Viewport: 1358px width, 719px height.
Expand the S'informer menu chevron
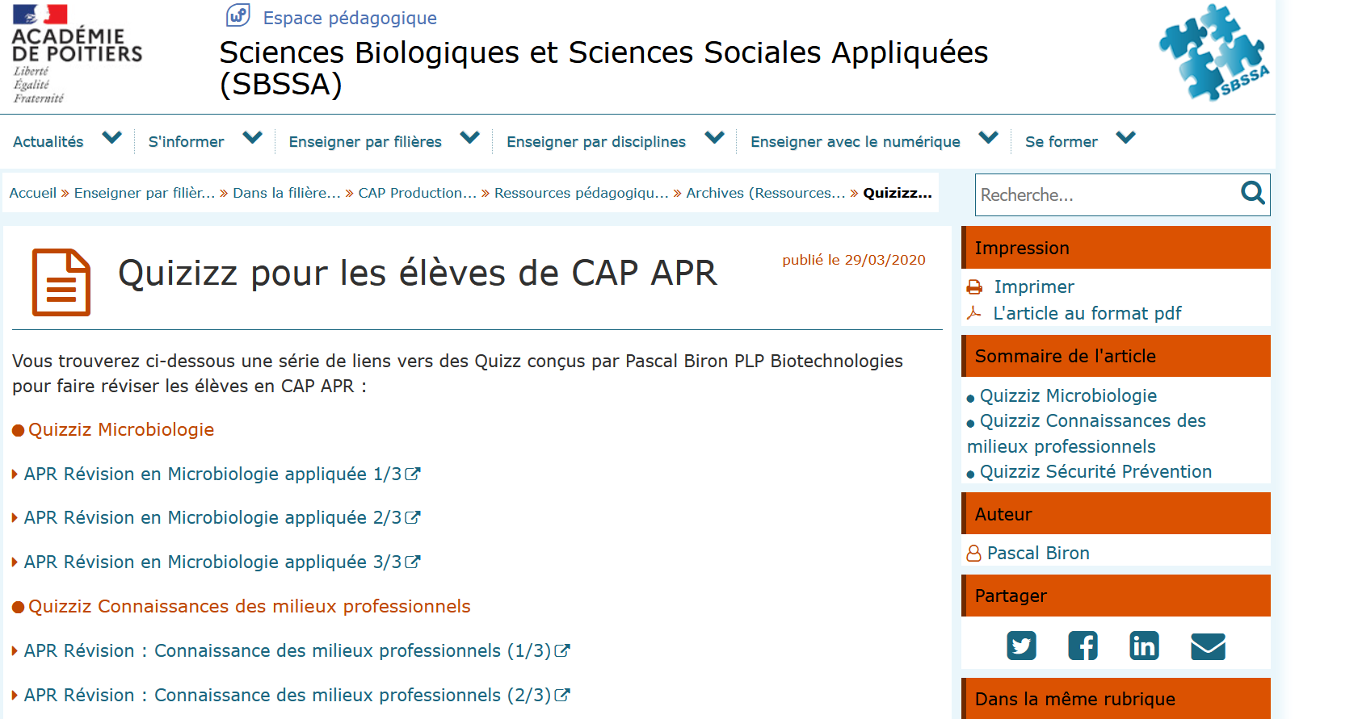pos(253,138)
